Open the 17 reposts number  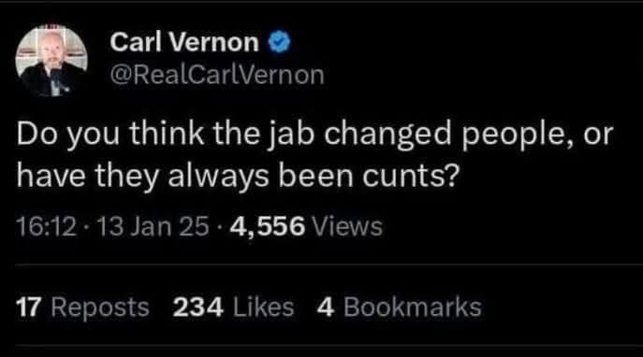point(29,307)
